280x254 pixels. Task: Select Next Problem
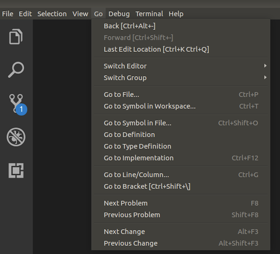(x=126, y=203)
